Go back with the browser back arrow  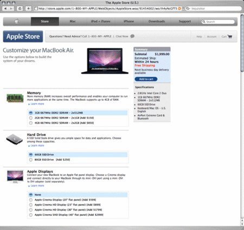(5, 9)
